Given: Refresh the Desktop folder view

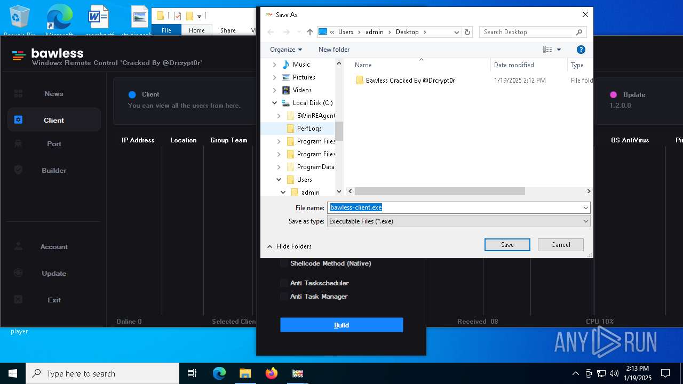Looking at the screenshot, I should point(467,32).
